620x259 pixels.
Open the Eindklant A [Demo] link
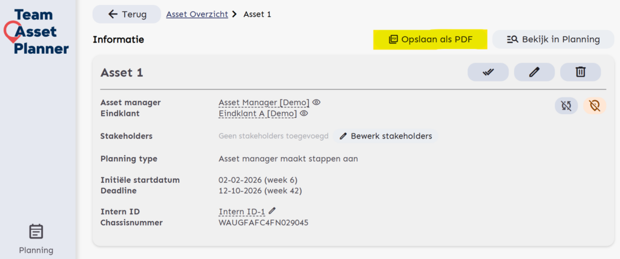257,113
